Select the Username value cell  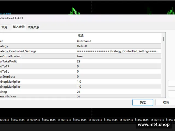pyautogui.click(x=119, y=41)
